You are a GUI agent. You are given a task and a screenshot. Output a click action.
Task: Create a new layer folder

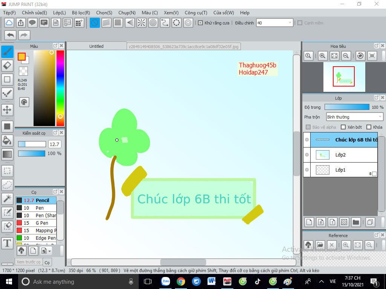click(x=356, y=222)
